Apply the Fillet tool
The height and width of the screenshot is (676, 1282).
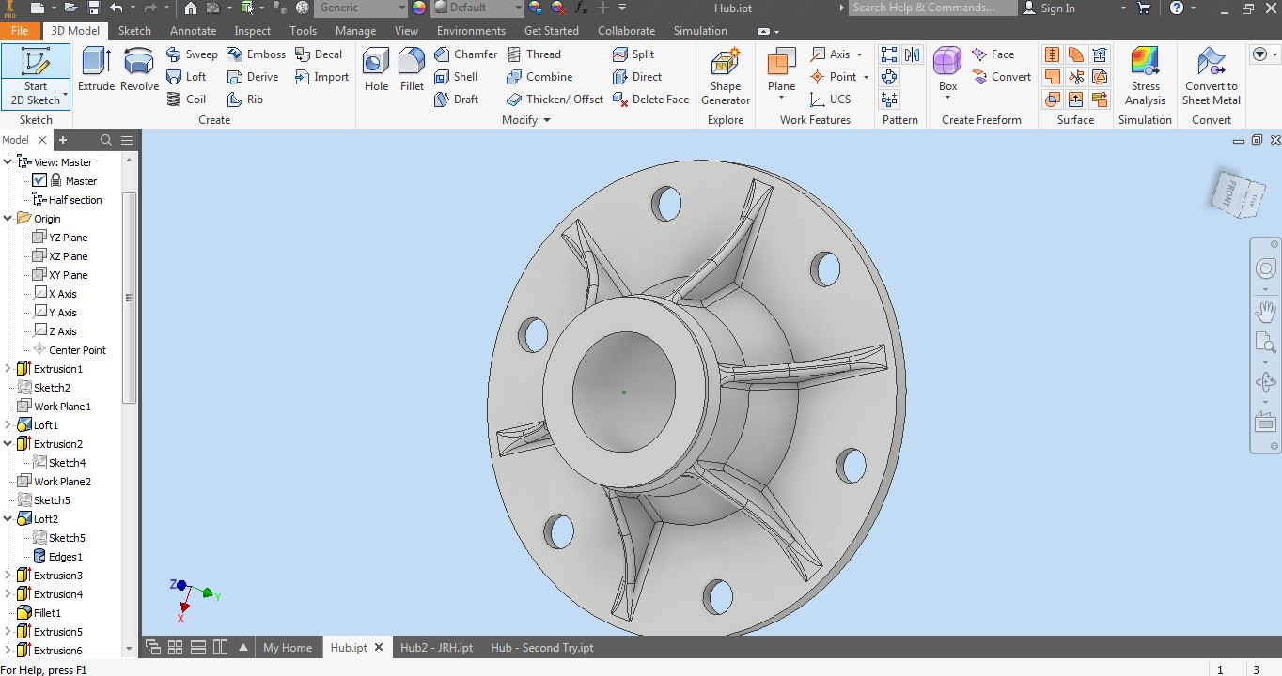(x=412, y=70)
